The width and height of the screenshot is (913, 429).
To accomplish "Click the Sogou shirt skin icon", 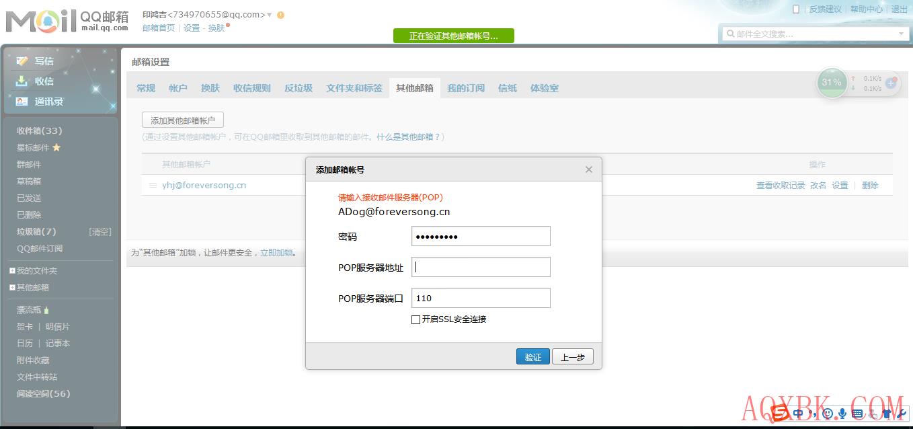I will click(x=887, y=414).
